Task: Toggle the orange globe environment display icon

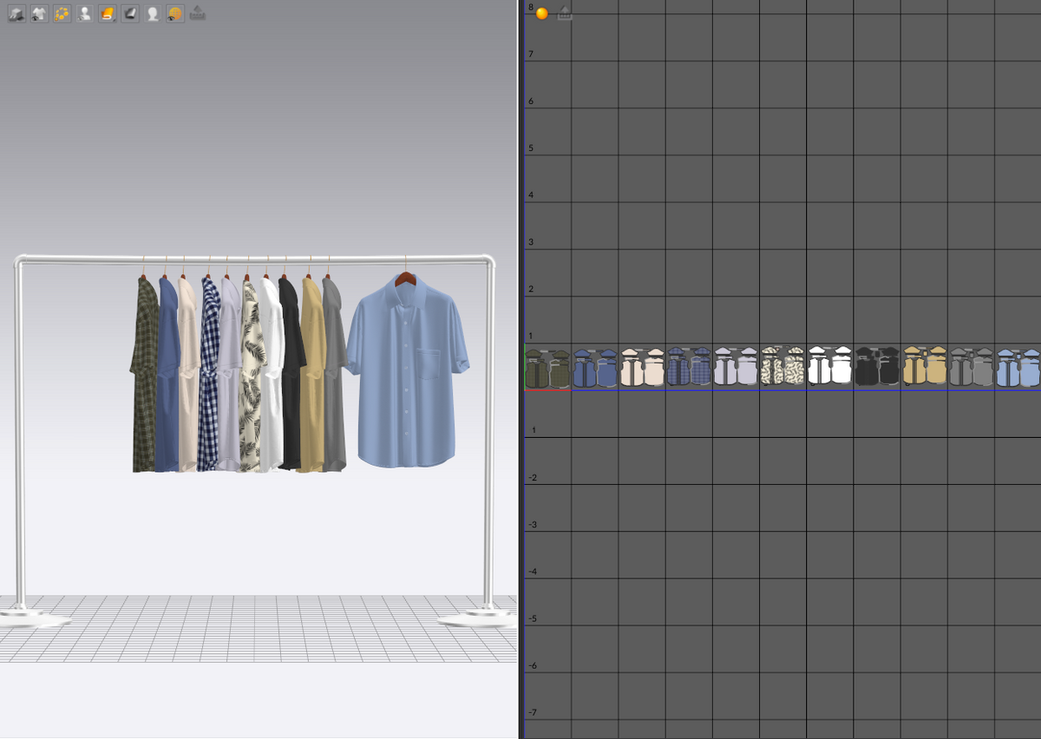Action: point(174,14)
